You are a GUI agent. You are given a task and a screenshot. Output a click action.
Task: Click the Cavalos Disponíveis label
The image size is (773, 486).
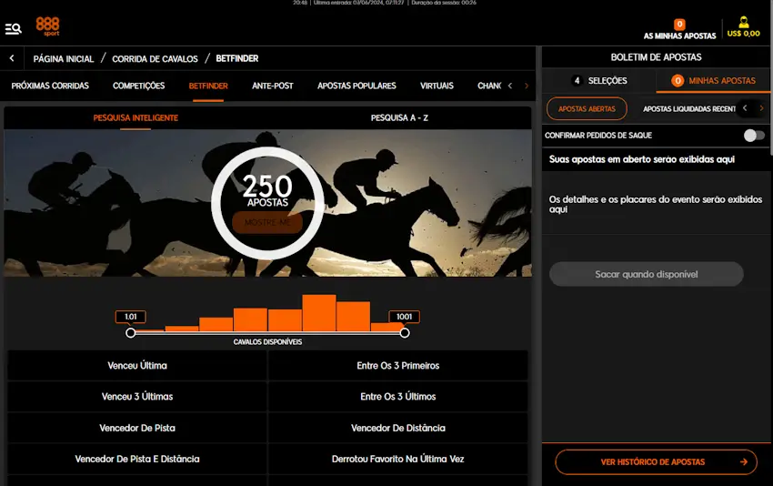[267, 342]
